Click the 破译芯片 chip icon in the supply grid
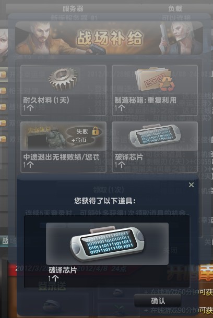This screenshot has width=213, height=318. tap(155, 135)
